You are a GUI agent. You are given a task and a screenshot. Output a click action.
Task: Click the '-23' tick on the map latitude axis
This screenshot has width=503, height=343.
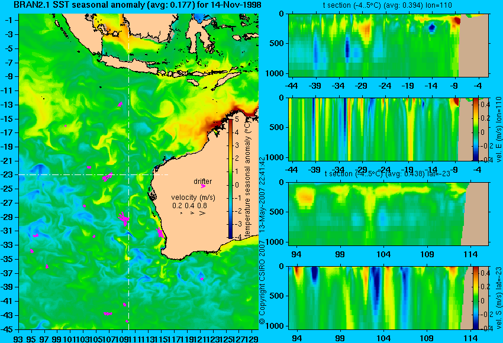click(x=7, y=174)
